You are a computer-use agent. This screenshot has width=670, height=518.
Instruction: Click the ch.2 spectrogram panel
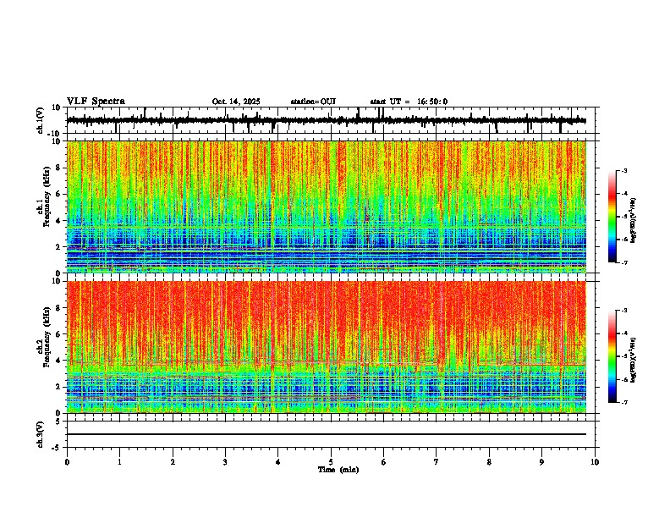pyautogui.click(x=327, y=347)
